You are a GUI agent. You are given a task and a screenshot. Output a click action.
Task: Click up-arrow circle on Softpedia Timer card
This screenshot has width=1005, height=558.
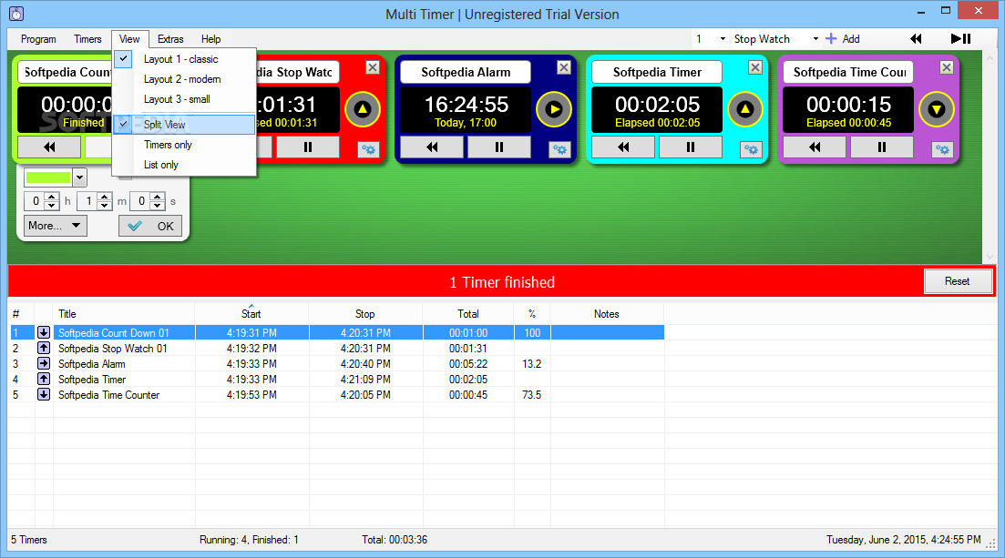coord(744,109)
